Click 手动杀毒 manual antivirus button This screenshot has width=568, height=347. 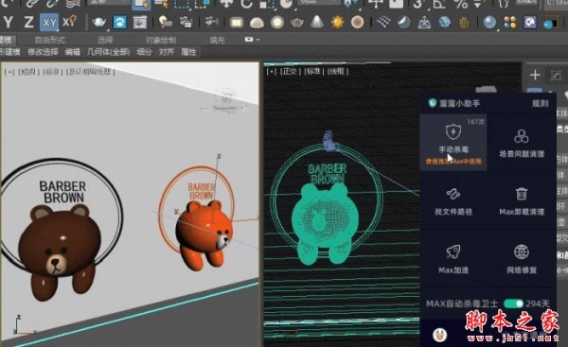pyautogui.click(x=453, y=143)
